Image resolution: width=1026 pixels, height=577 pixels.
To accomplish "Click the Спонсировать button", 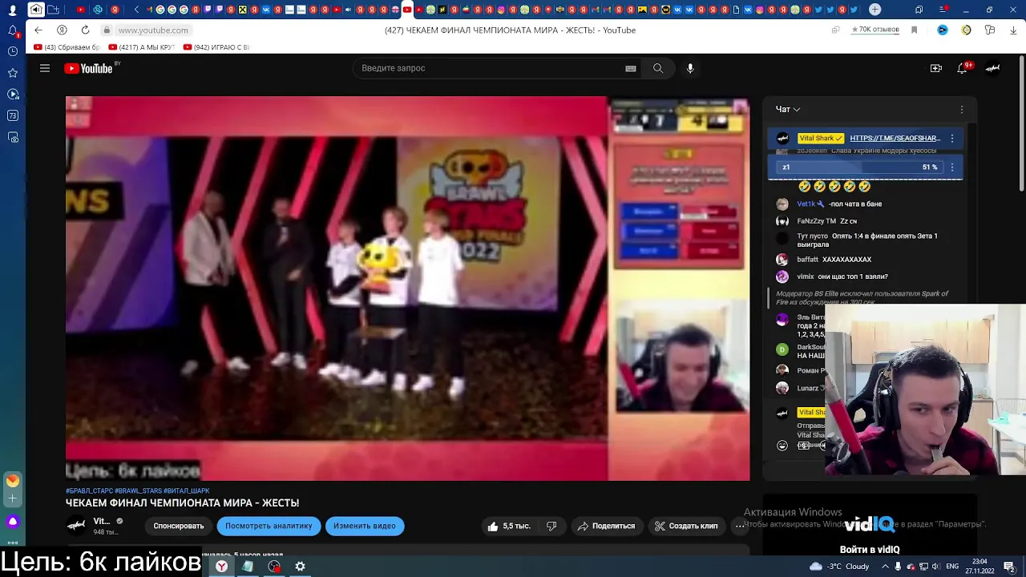I will pyautogui.click(x=179, y=526).
